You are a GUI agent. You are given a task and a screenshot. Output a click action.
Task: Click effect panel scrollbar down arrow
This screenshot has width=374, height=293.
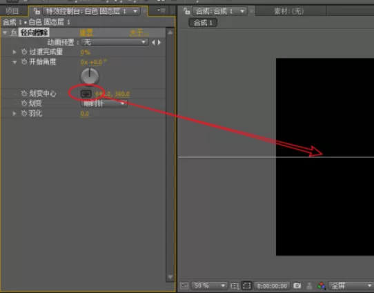170,277
